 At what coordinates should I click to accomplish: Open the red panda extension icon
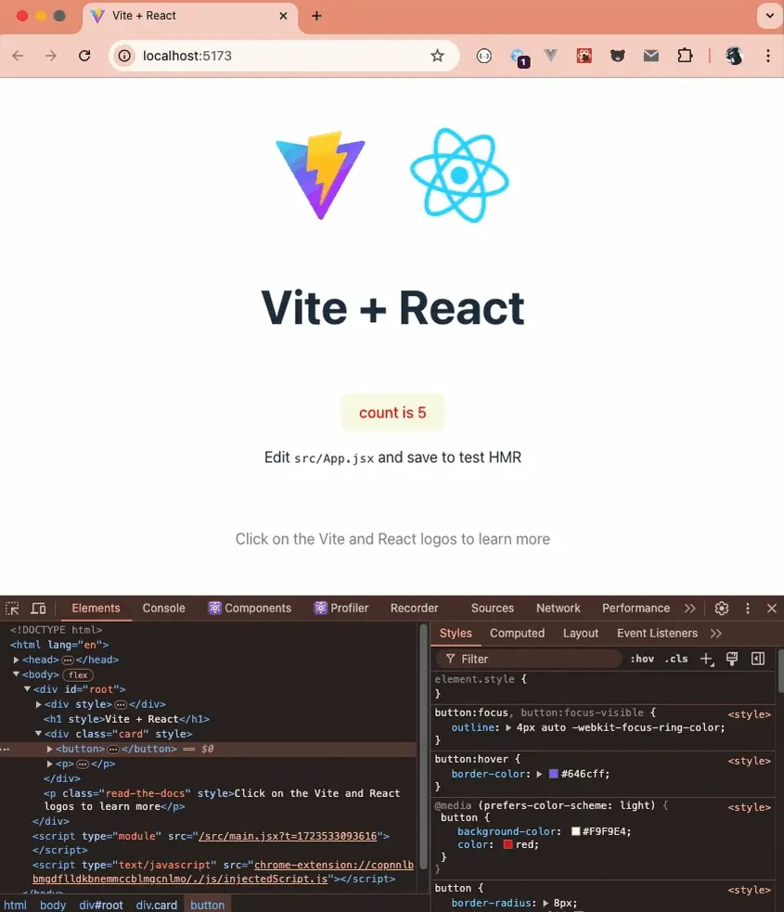(584, 56)
